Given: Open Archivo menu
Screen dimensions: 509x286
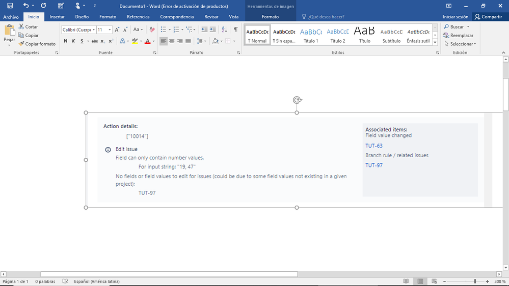Looking at the screenshot, I should (11, 17).
